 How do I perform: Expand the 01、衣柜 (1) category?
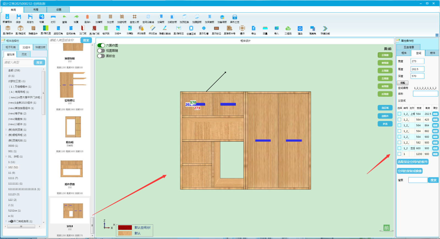[x=6, y=156]
